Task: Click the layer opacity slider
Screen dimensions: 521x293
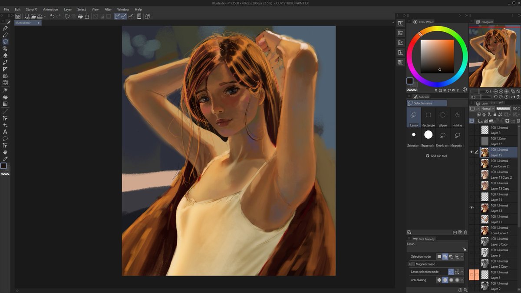Action: click(504, 109)
